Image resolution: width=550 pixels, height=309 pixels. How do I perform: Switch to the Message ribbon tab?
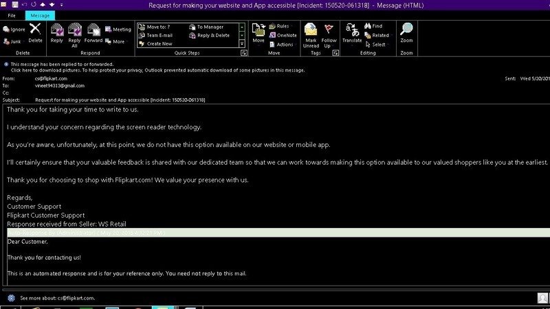[41, 15]
